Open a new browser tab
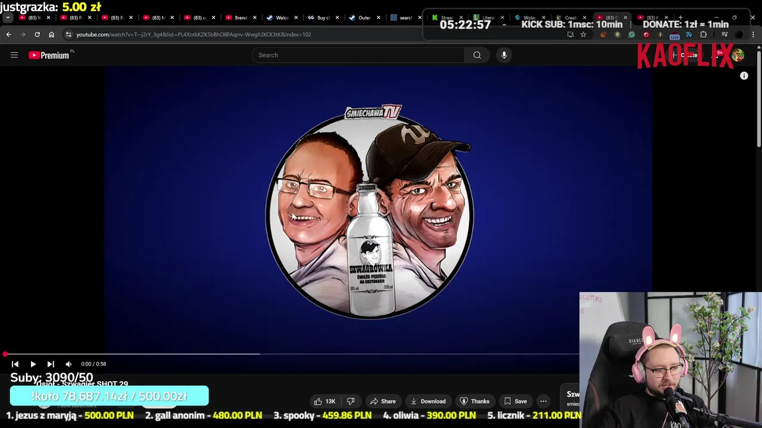 point(680,18)
